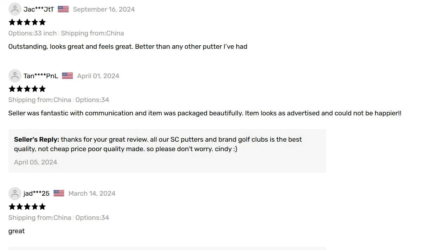This screenshot has height=250, width=425.
Task: Click the Seller's Reply box text
Action: click(x=158, y=144)
